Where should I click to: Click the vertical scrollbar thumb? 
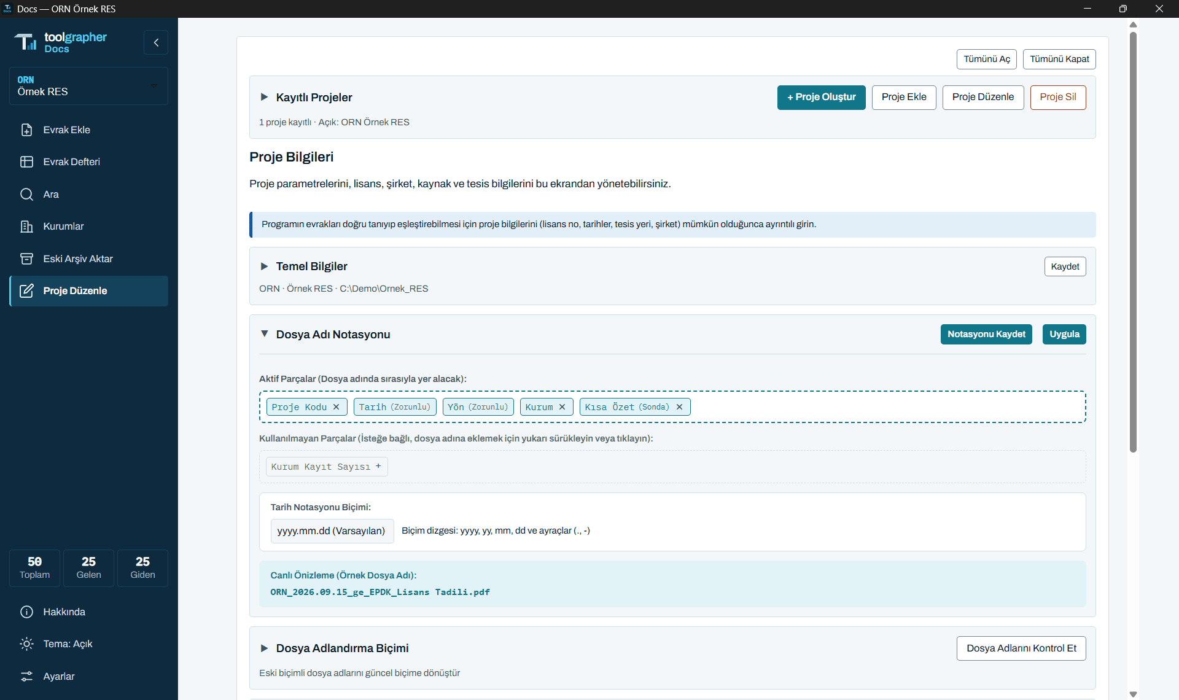[x=1133, y=242]
